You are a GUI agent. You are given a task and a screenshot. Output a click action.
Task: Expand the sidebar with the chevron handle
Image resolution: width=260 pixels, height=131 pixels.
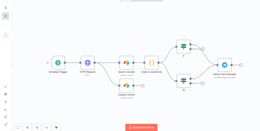[x=11, y=65]
